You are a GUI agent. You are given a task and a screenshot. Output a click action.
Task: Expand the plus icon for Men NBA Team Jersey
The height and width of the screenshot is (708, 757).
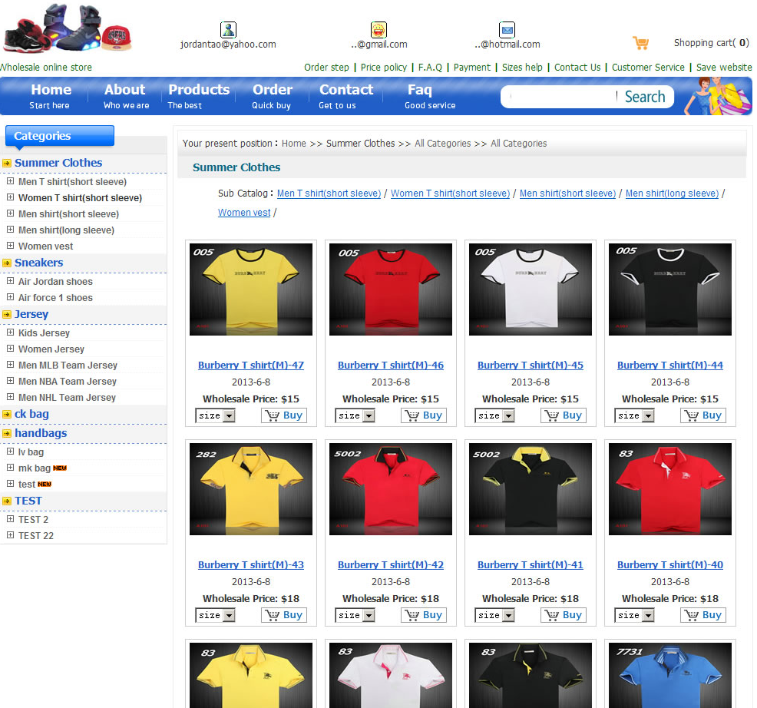coord(10,381)
